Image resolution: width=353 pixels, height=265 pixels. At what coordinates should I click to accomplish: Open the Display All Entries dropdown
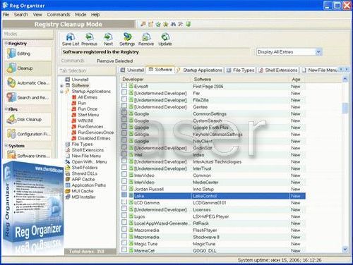(x=289, y=52)
